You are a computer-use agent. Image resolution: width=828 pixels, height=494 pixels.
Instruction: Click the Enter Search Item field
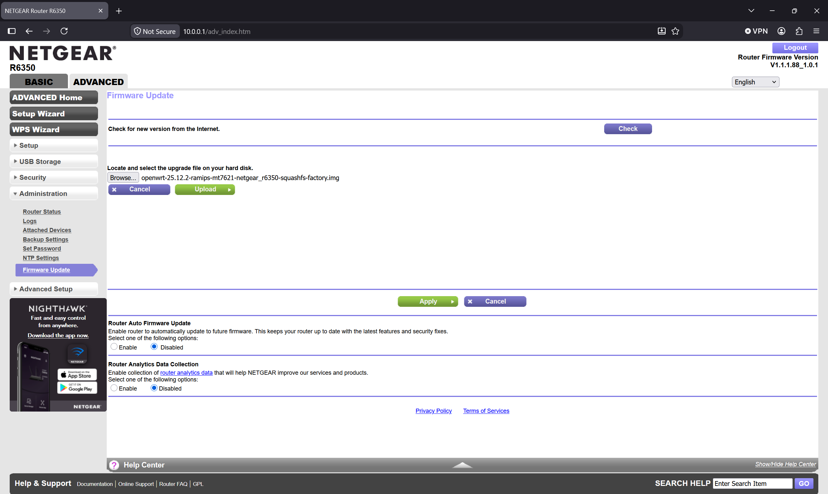click(752, 484)
